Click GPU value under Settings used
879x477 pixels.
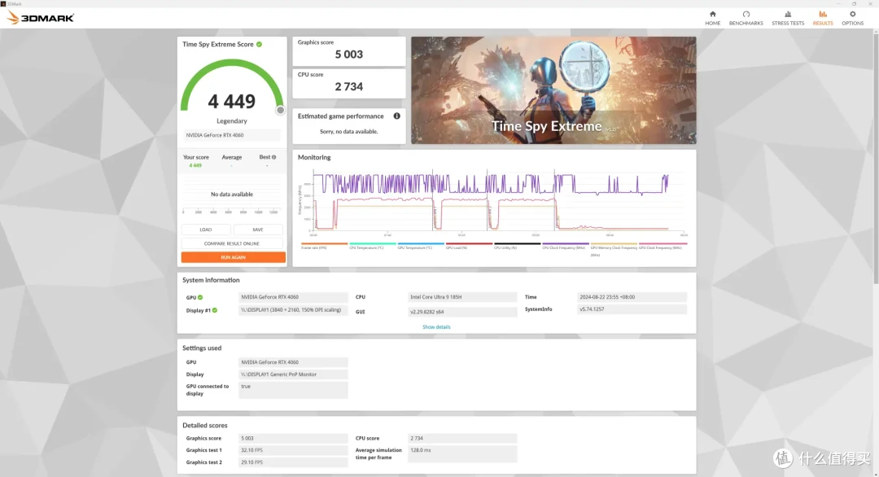tap(293, 362)
